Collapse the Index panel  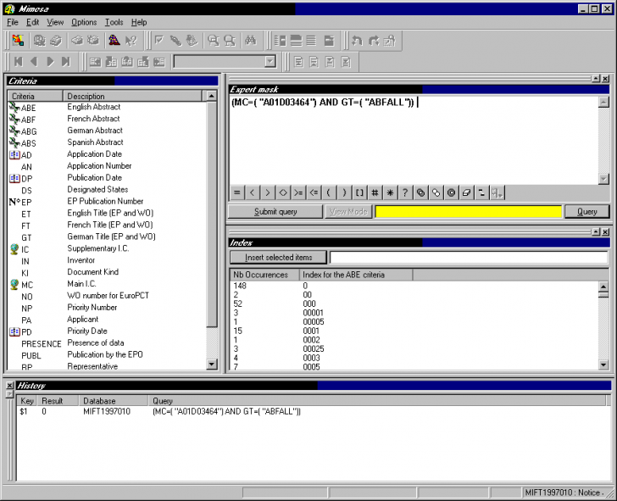(x=596, y=231)
